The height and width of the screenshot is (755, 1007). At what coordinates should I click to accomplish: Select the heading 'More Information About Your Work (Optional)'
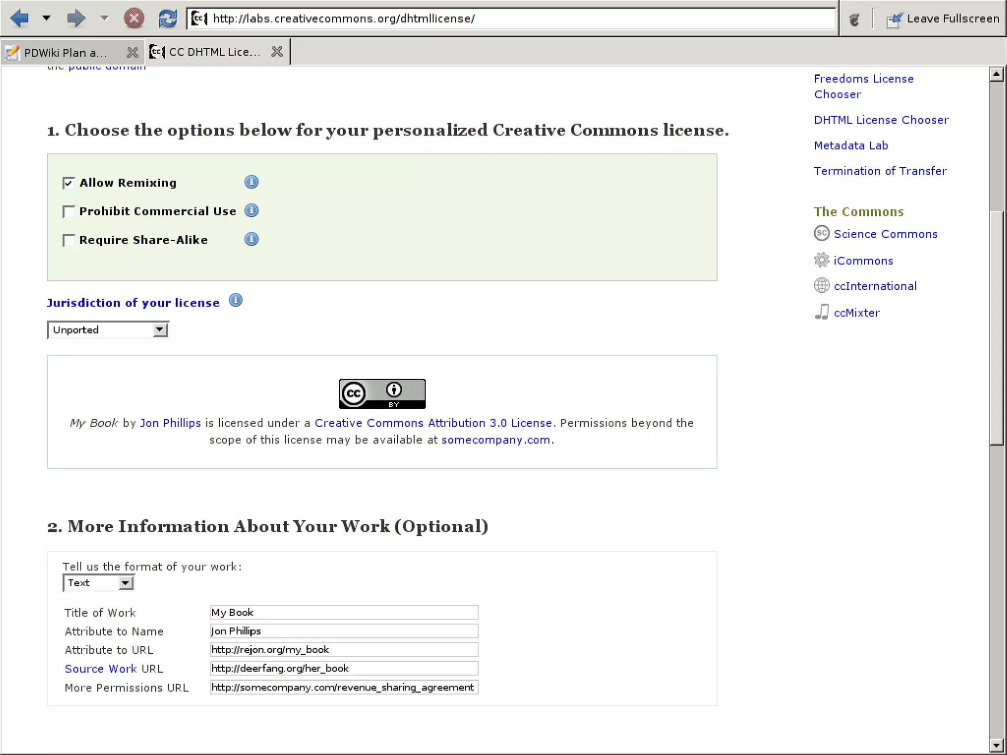[x=278, y=526]
